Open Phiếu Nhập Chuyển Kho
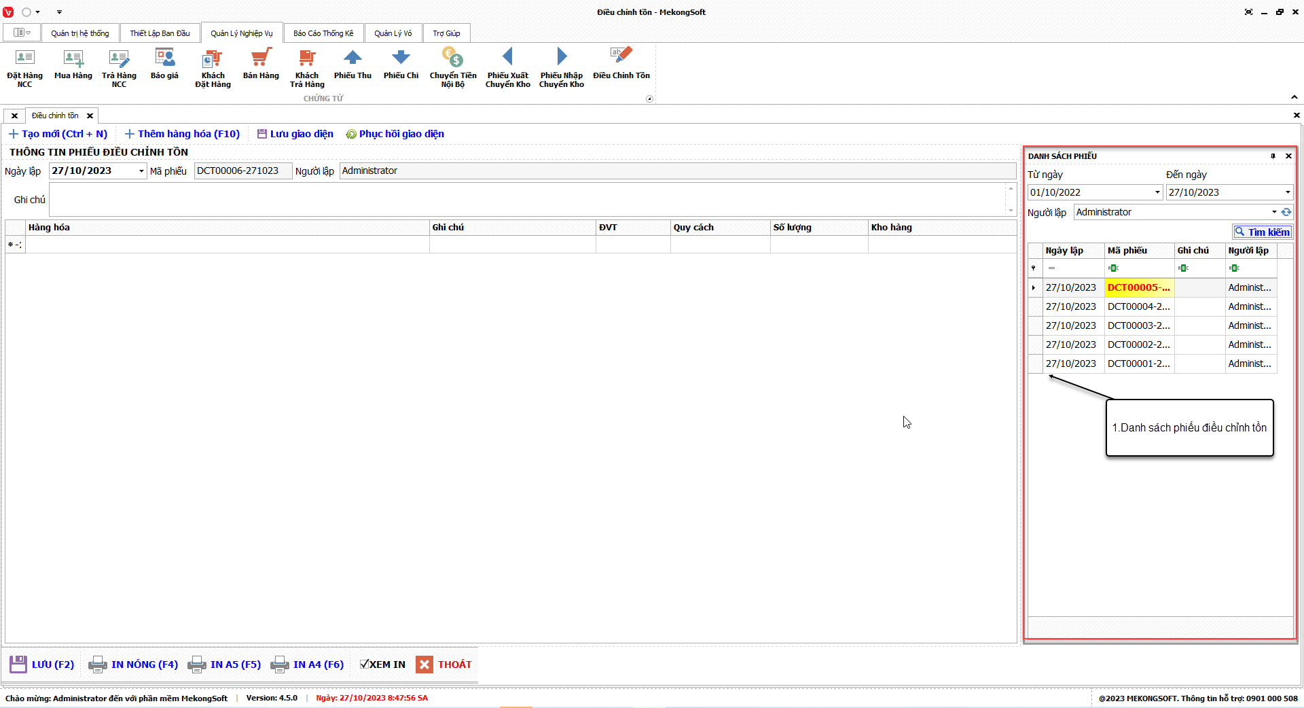This screenshot has width=1304, height=708. click(562, 68)
